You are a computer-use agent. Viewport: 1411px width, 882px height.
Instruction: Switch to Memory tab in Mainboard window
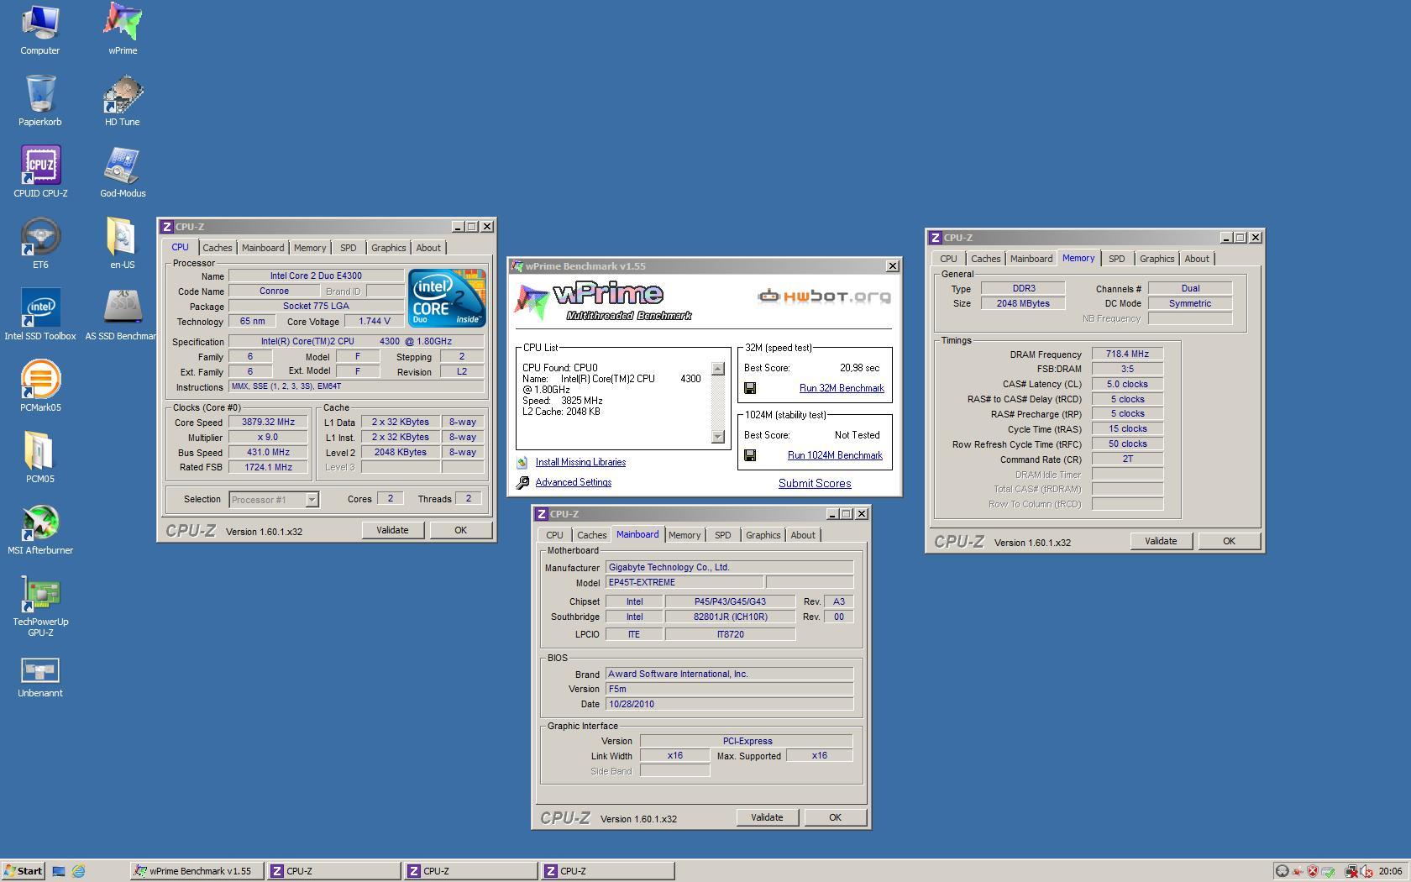(x=685, y=535)
